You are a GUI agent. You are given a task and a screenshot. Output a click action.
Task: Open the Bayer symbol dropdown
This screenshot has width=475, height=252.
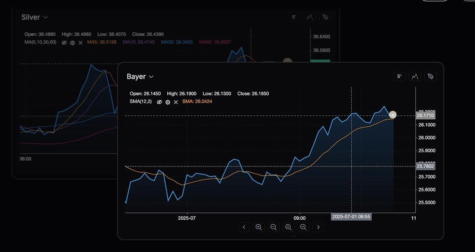pyautogui.click(x=140, y=77)
